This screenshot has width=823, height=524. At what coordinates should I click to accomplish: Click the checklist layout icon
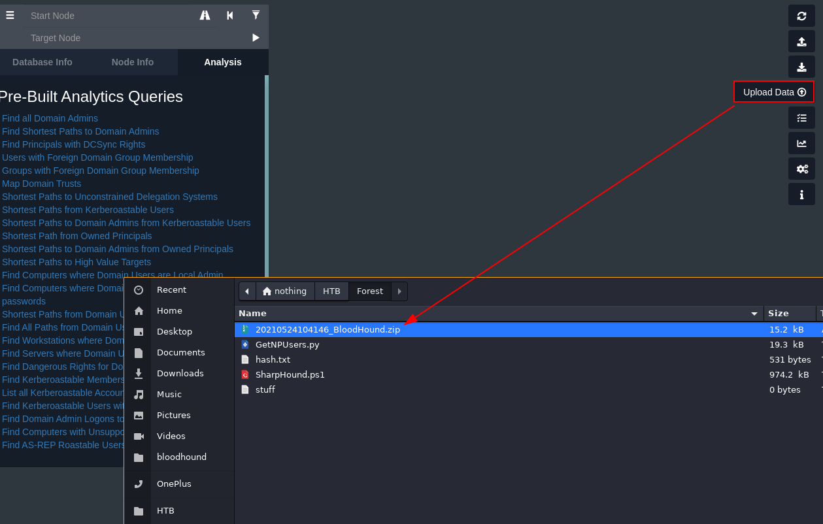[801, 118]
